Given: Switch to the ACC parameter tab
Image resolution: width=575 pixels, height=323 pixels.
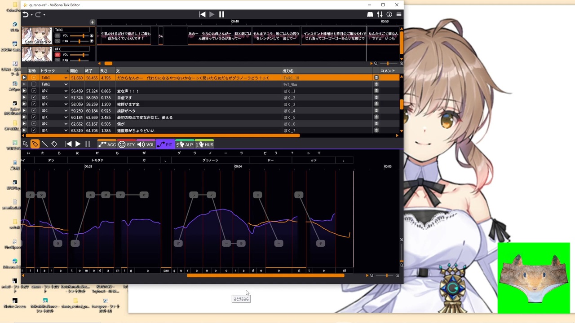Looking at the screenshot, I should 107,144.
